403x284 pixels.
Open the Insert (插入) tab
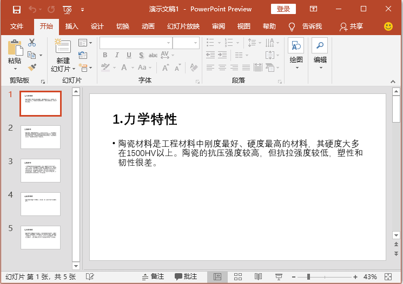point(71,26)
